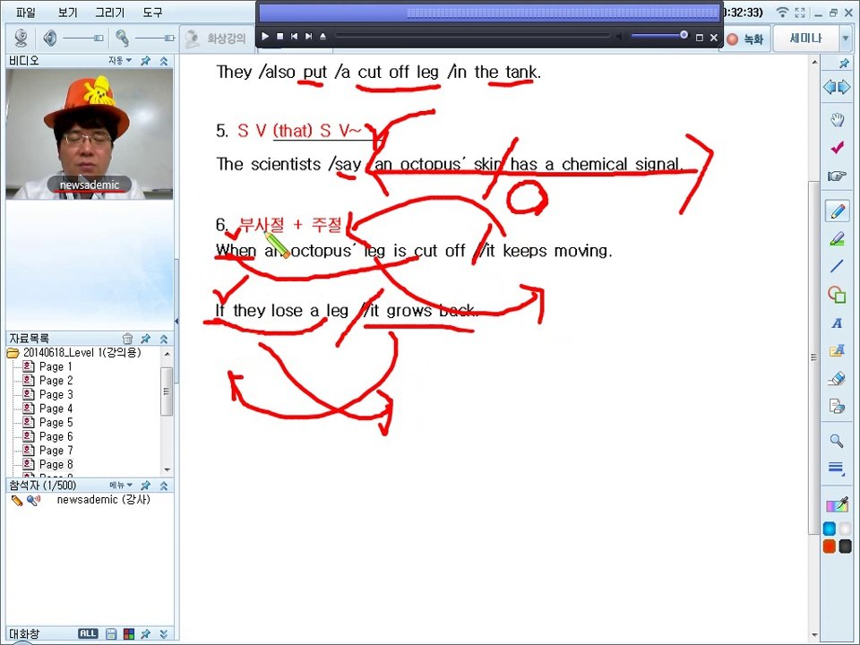The height and width of the screenshot is (645, 860).
Task: Open the 그리기 menu
Action: coord(109,12)
